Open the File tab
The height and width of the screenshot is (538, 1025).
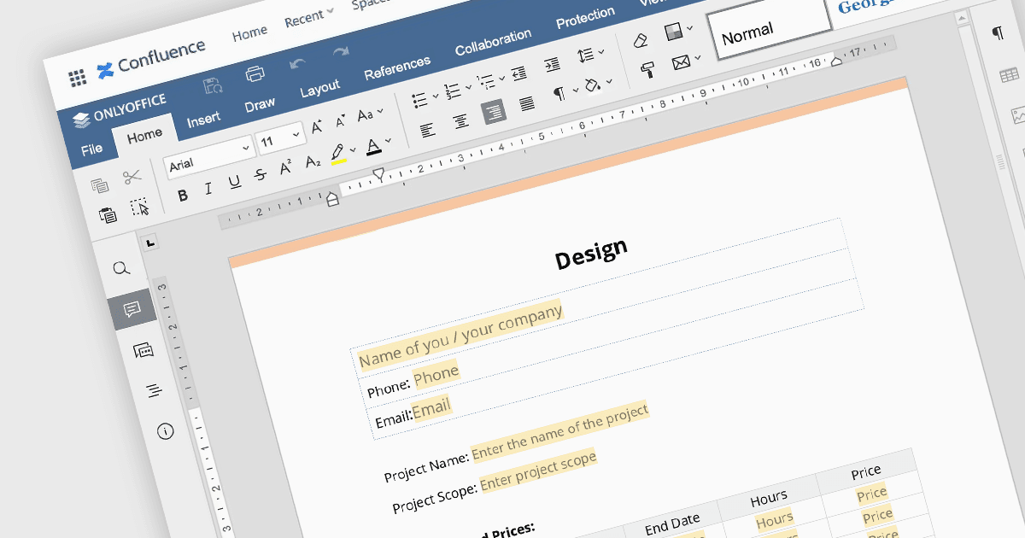[x=91, y=150]
